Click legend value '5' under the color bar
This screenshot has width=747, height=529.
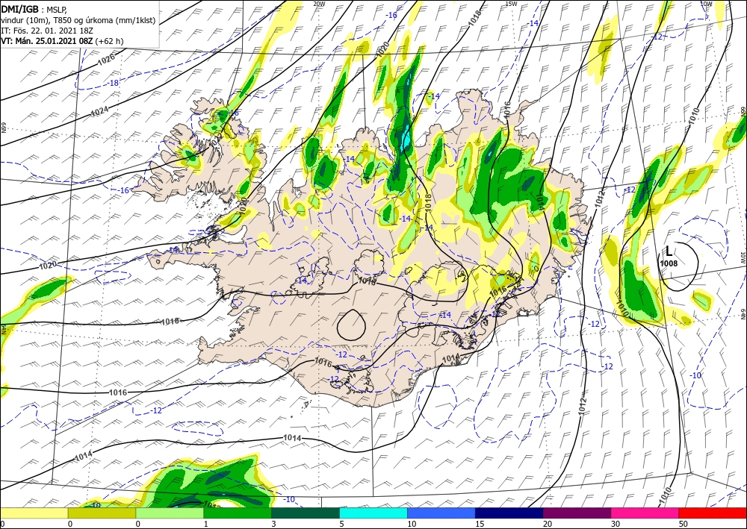click(341, 524)
